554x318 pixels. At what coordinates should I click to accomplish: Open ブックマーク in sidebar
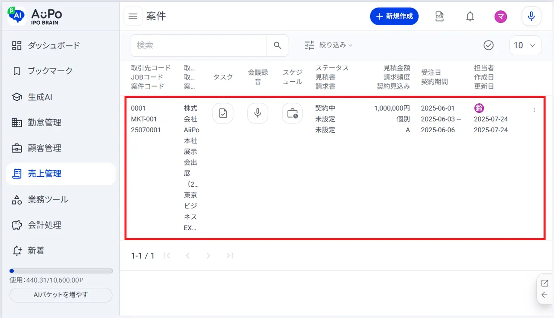click(x=61, y=71)
